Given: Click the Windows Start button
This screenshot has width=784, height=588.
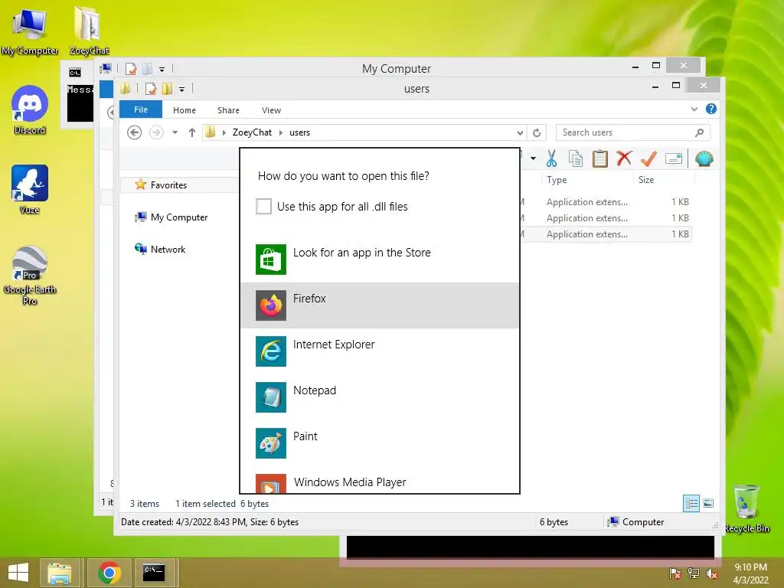Looking at the screenshot, I should point(18,573).
